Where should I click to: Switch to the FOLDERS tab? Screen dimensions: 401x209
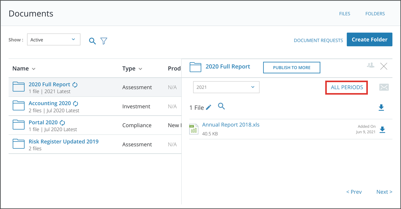(x=375, y=14)
